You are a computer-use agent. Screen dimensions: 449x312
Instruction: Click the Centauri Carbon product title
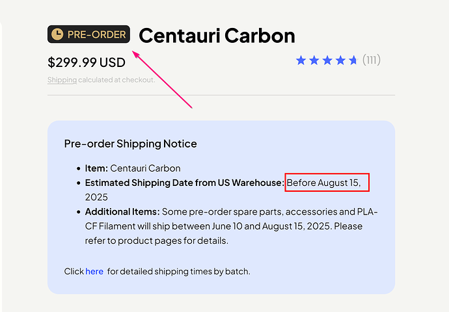pyautogui.click(x=217, y=35)
